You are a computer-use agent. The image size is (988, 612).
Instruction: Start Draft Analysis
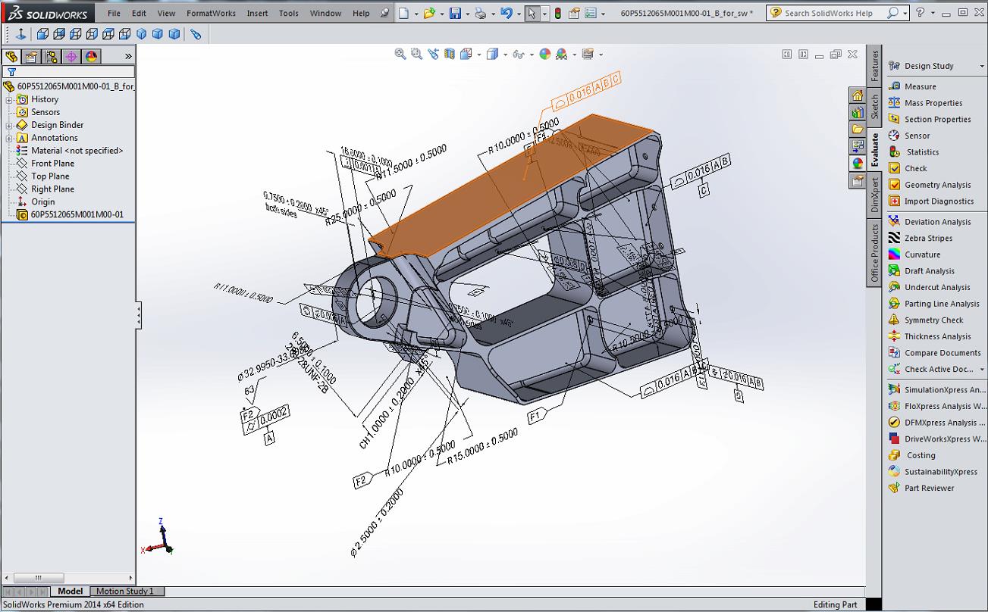coord(929,271)
